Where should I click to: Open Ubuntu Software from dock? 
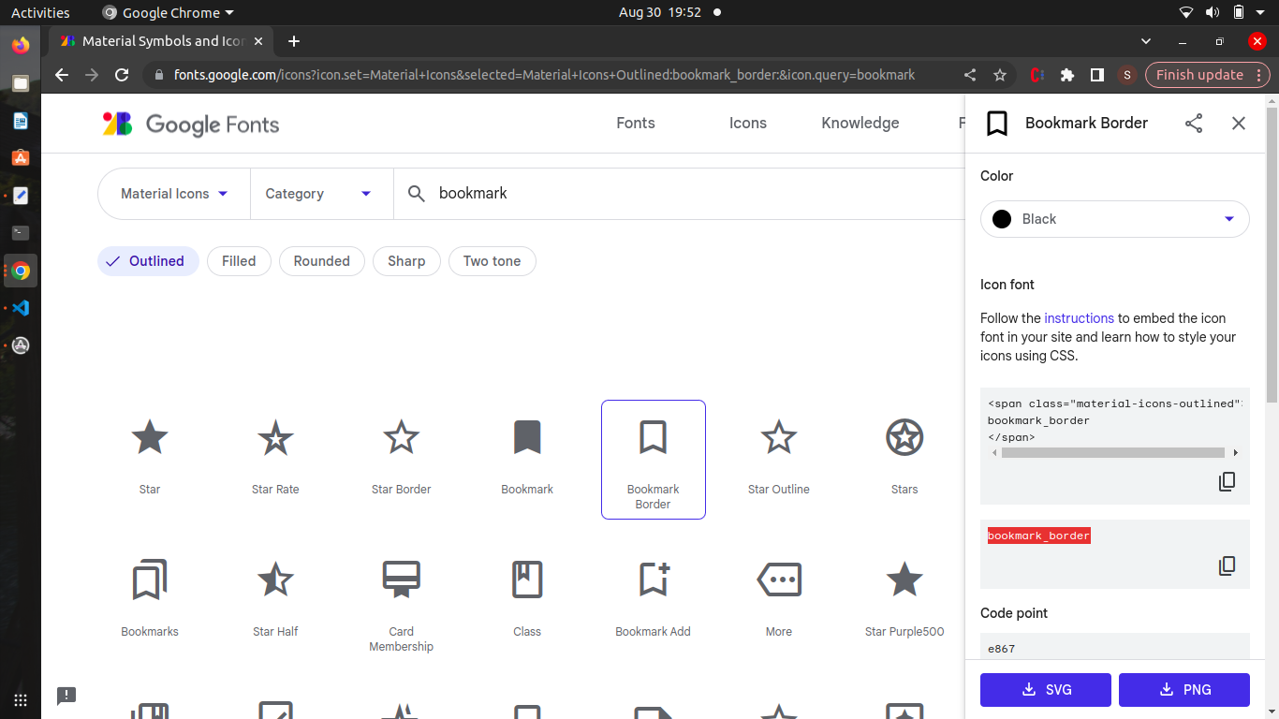pyautogui.click(x=21, y=158)
